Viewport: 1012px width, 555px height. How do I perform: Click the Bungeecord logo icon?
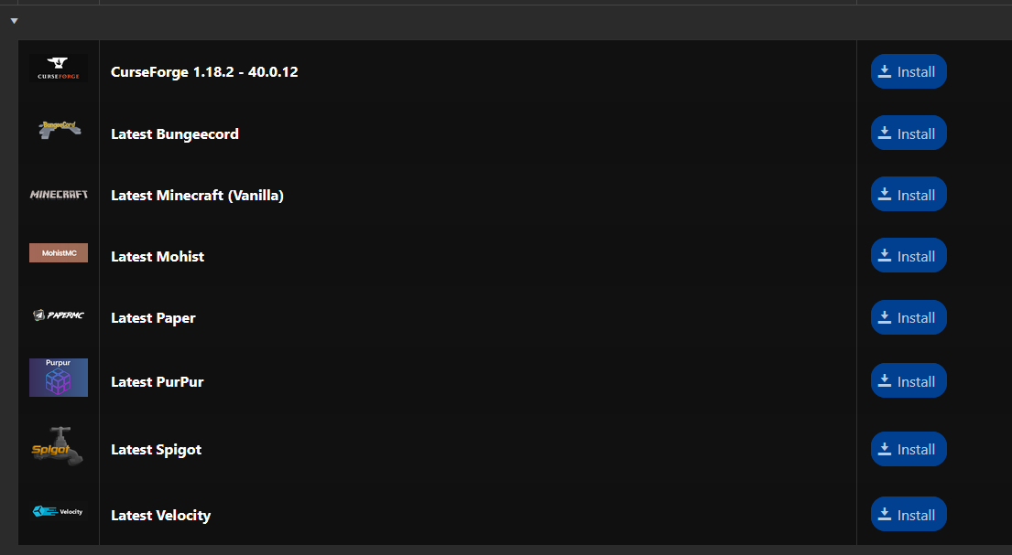pos(59,130)
